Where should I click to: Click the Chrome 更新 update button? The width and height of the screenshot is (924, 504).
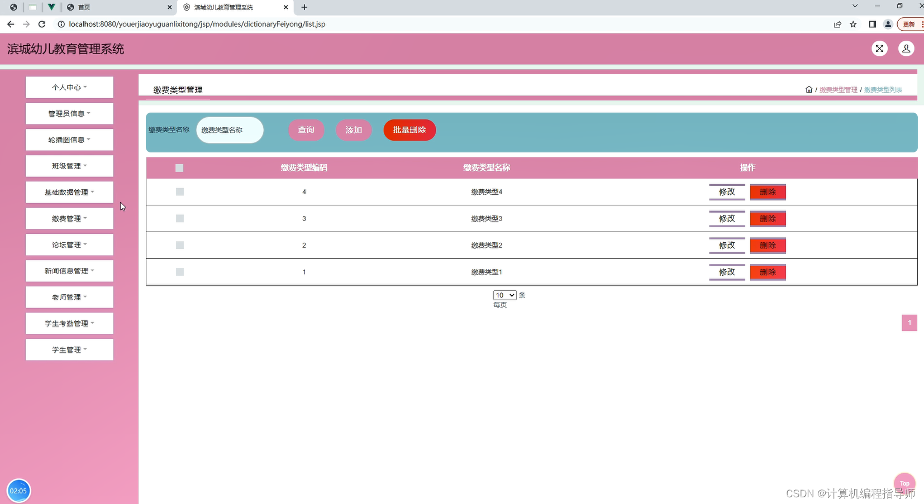[909, 24]
